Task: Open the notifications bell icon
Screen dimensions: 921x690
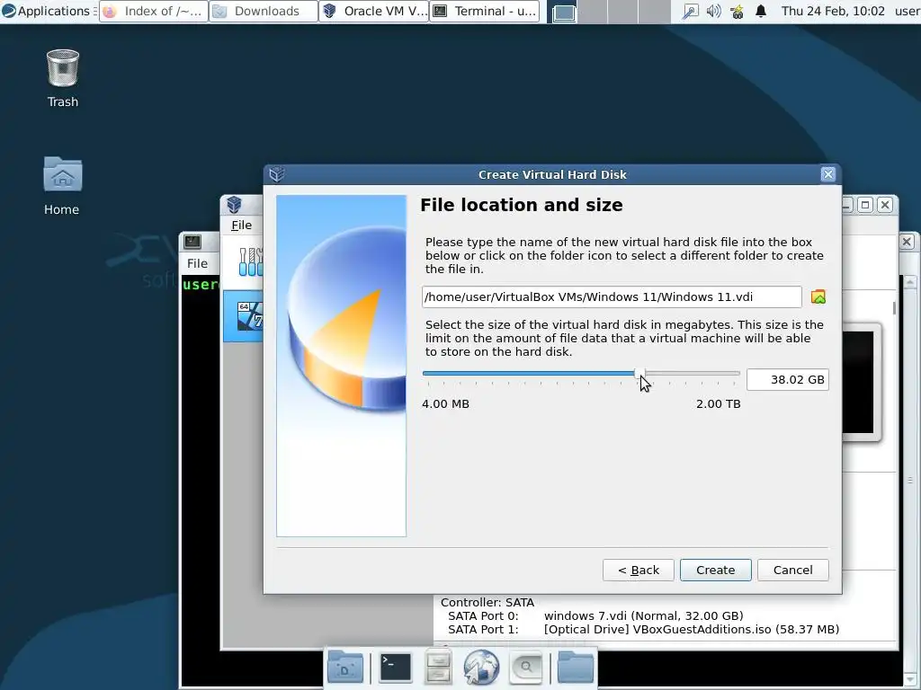Action: [761, 11]
